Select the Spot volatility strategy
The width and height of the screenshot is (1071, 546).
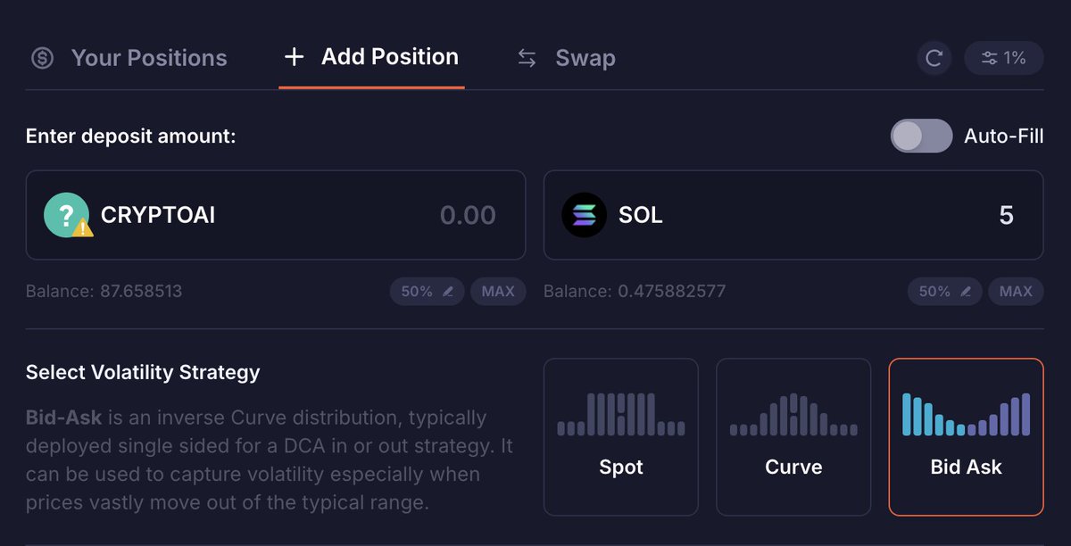(620, 436)
